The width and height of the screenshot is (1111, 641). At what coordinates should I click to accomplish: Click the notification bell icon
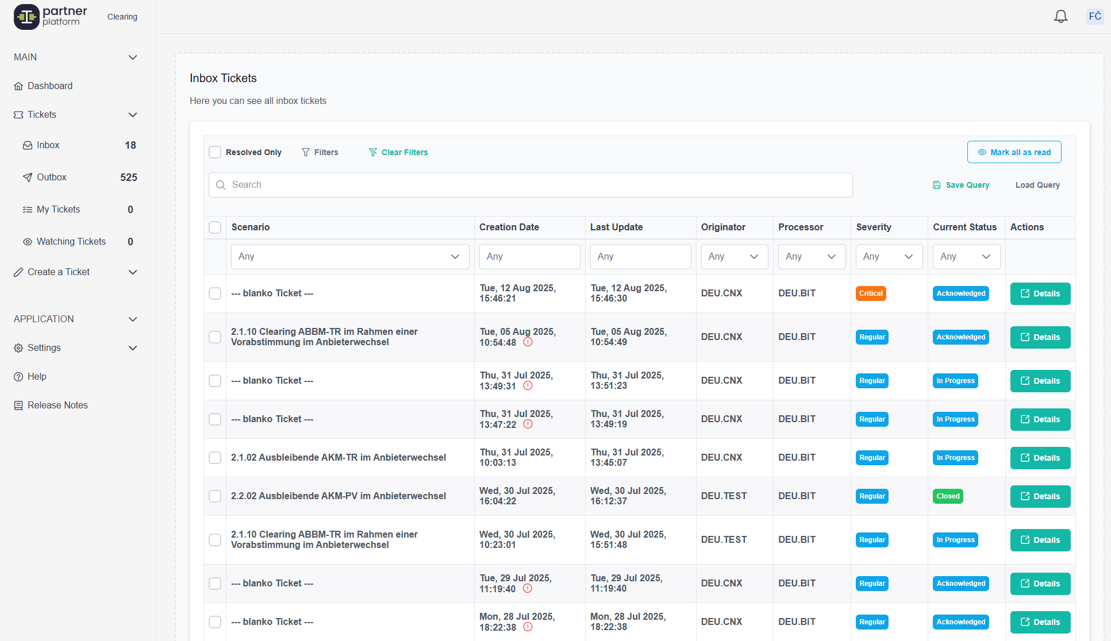1060,17
